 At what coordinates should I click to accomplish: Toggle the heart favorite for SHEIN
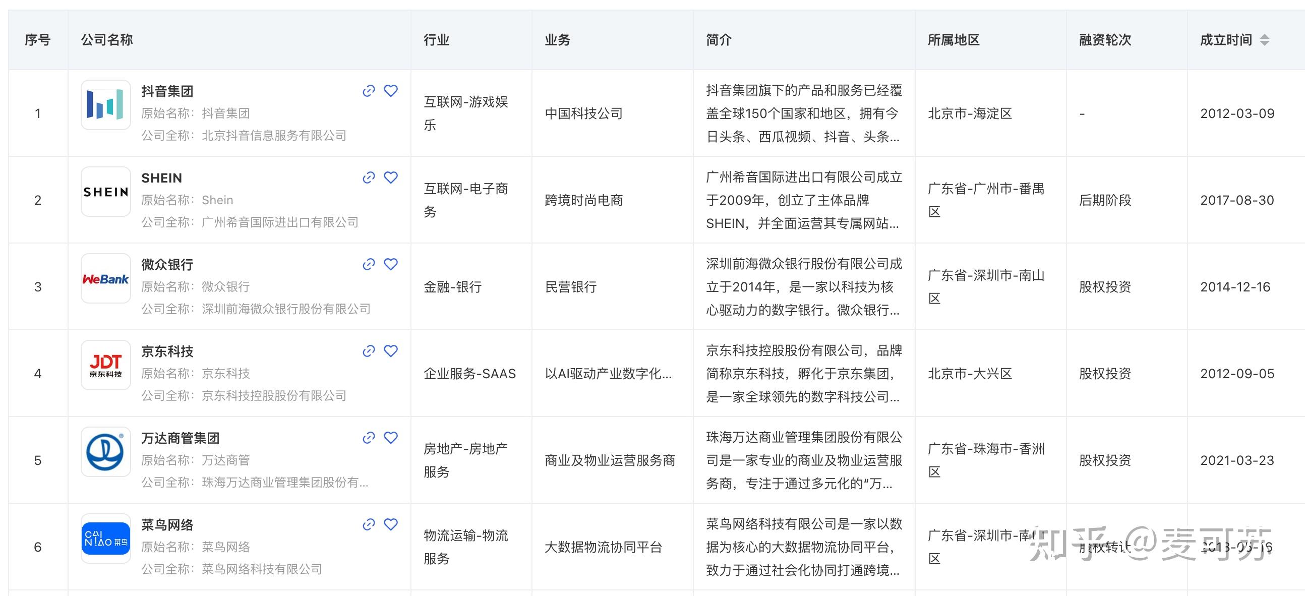click(x=391, y=177)
